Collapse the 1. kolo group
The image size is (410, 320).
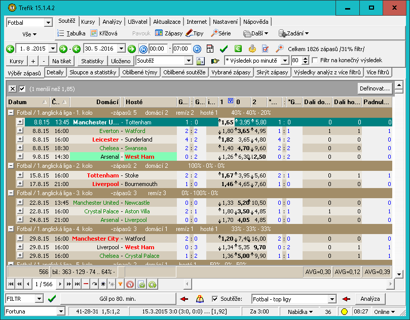(11, 113)
